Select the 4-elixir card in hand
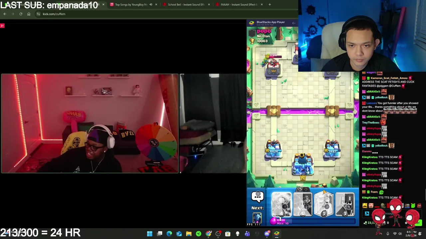426x239 pixels. click(x=282, y=204)
